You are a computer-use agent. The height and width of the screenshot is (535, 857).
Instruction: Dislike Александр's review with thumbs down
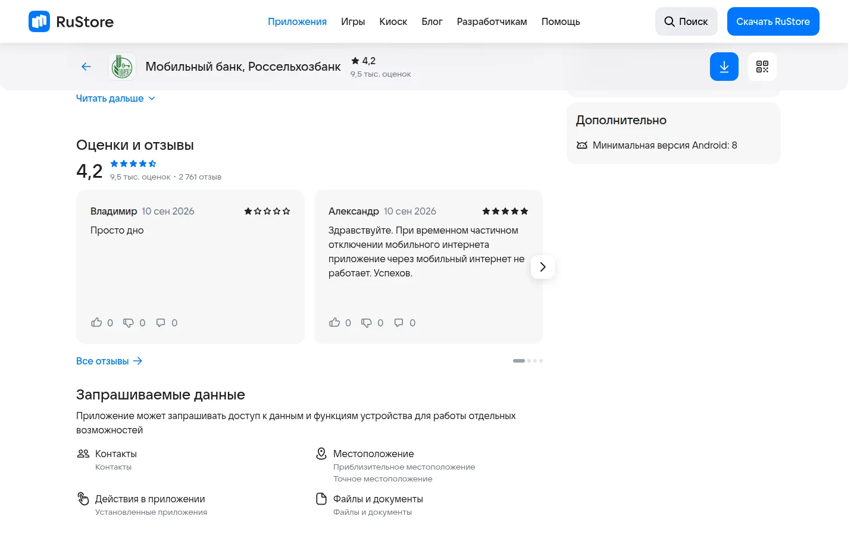367,323
